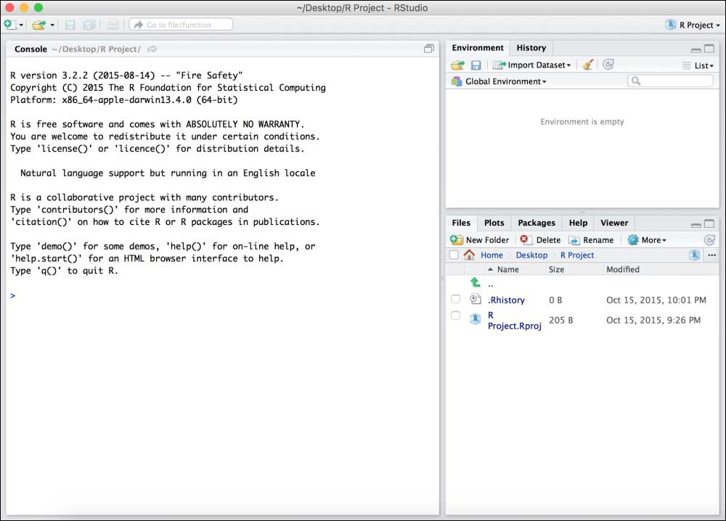
Task: Open the New File dropdown arrow
Action: 21,25
